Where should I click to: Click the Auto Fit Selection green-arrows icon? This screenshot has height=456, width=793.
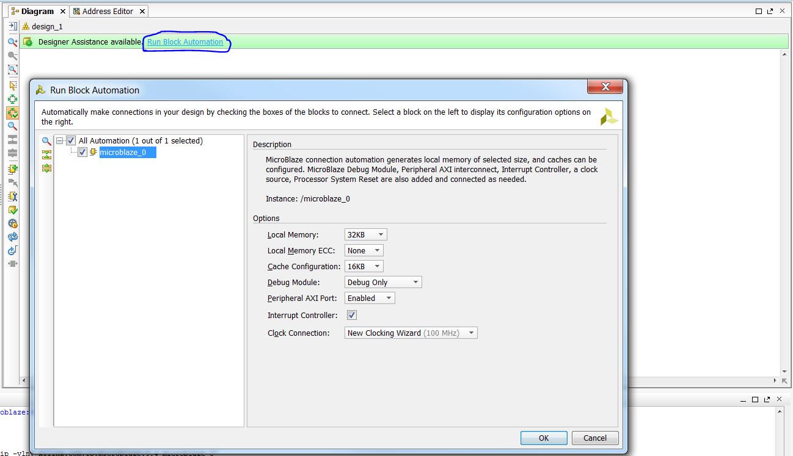click(x=12, y=99)
